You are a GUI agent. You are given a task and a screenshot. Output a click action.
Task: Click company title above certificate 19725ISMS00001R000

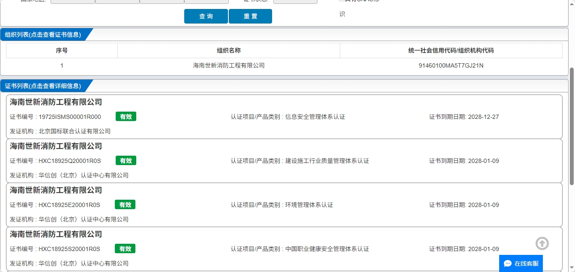(56, 102)
